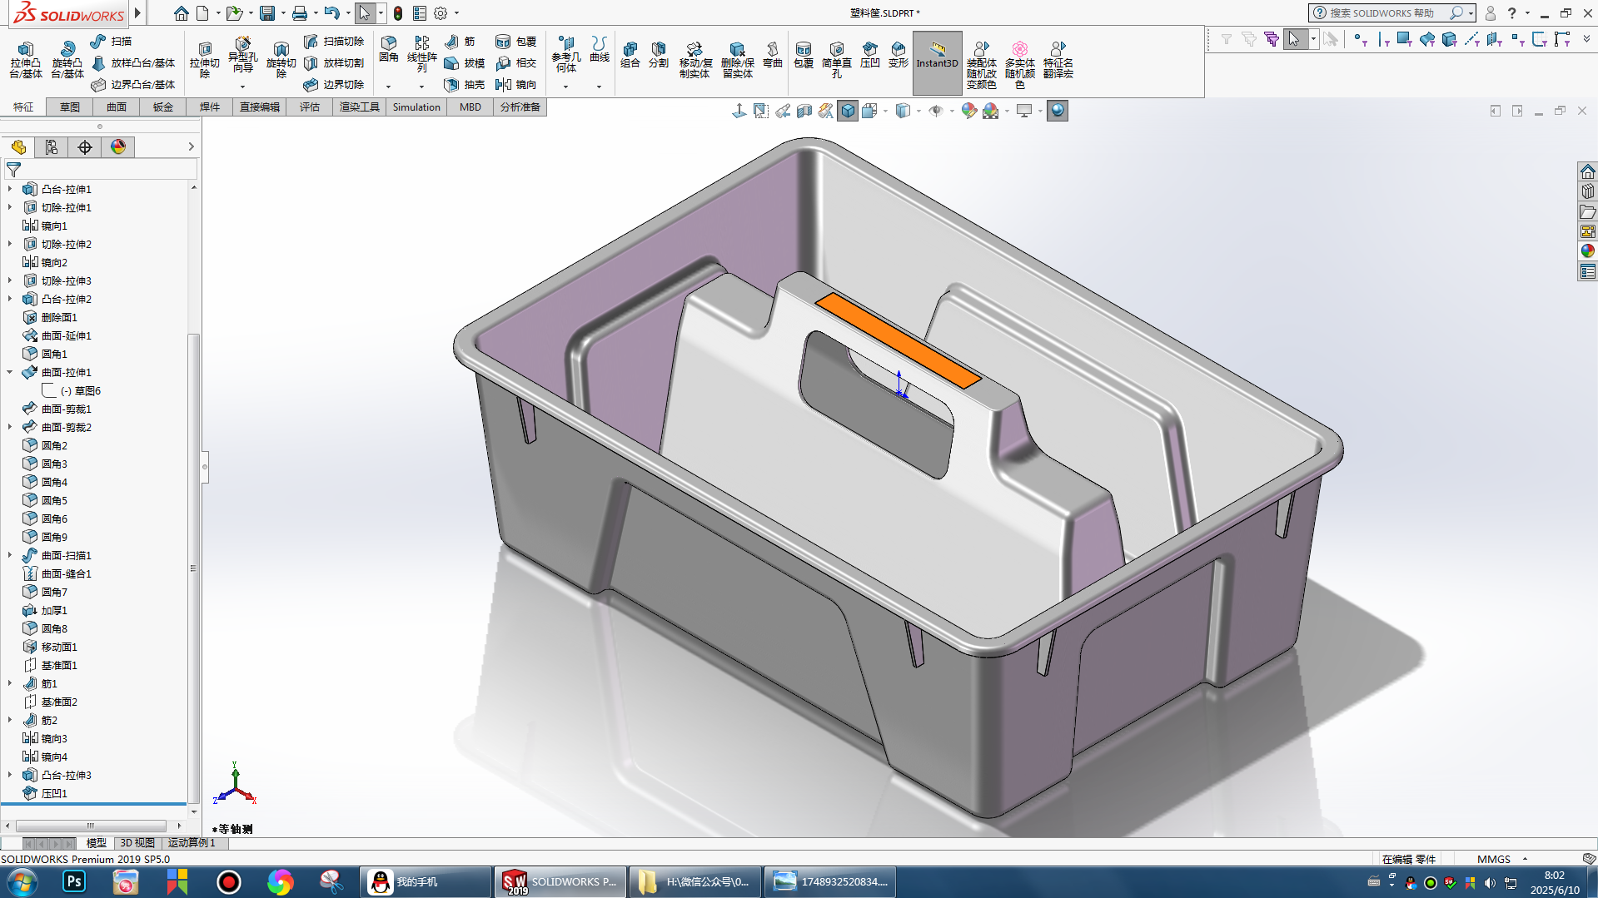Screen dimensions: 1598x898
Task: Select the 压凹 indent tool
Action: (870, 55)
